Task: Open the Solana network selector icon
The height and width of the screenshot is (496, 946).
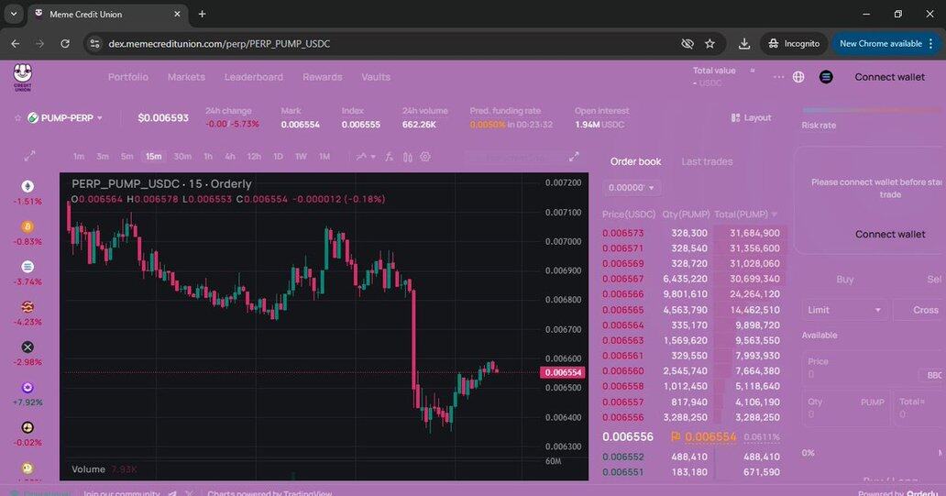Action: 826,77
